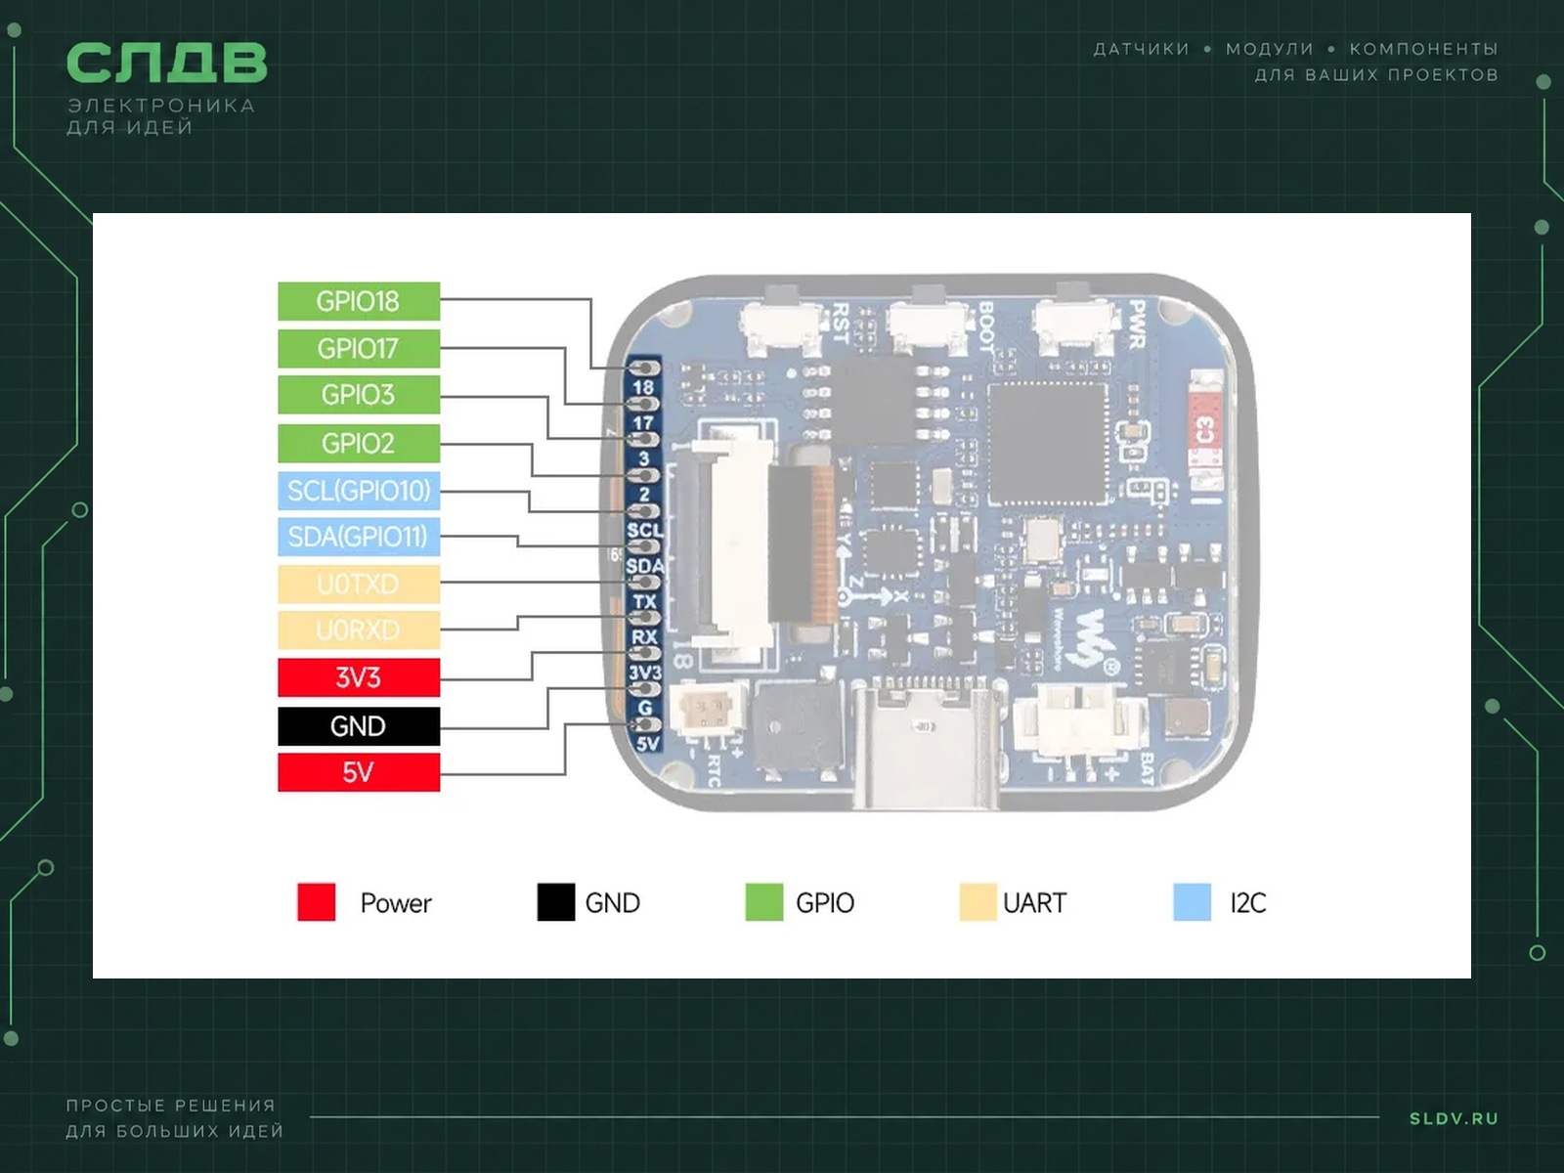Click the ДАТЧИКИ header text

pyautogui.click(x=1141, y=49)
